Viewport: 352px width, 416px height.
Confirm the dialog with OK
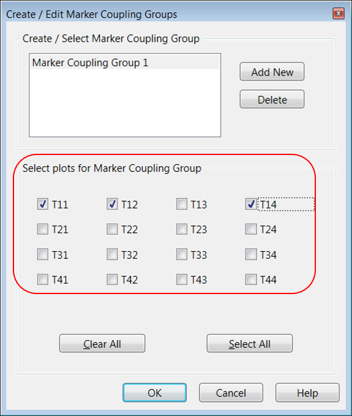coord(154,393)
